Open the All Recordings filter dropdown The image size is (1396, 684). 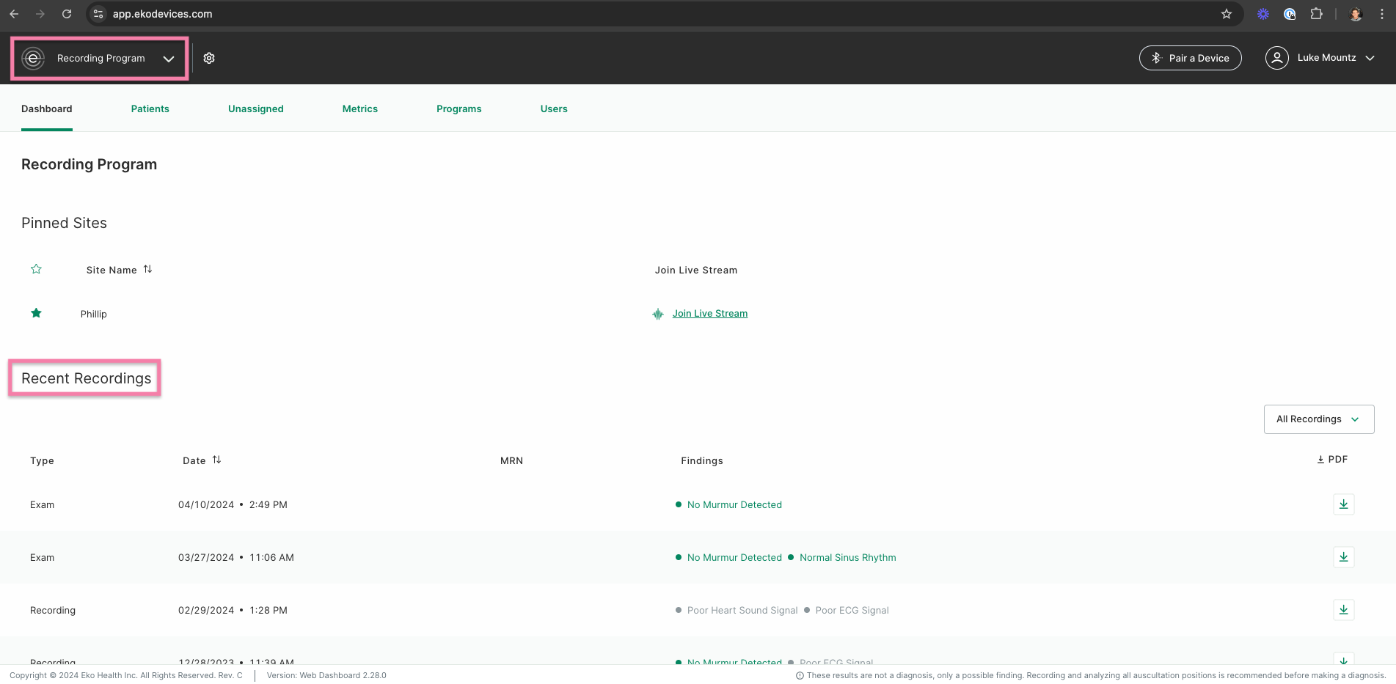pyautogui.click(x=1319, y=419)
